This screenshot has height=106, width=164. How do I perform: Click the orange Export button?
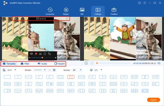154,100
